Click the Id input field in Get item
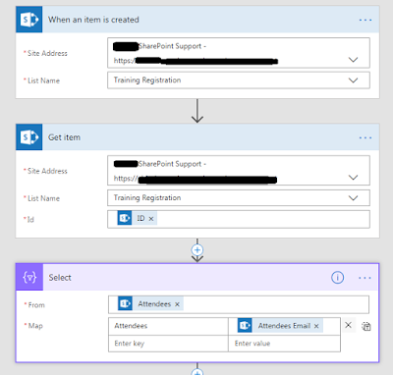The width and height of the screenshot is (393, 375). (x=239, y=219)
